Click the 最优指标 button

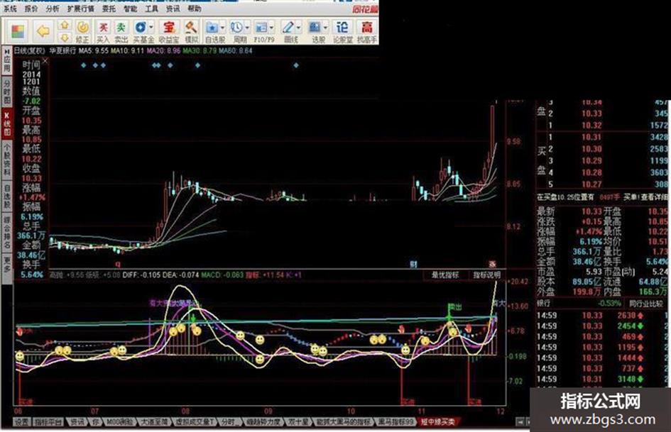point(445,275)
